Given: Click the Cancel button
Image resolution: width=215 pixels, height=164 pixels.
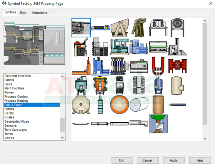Looking at the screenshot, I should point(148,160).
